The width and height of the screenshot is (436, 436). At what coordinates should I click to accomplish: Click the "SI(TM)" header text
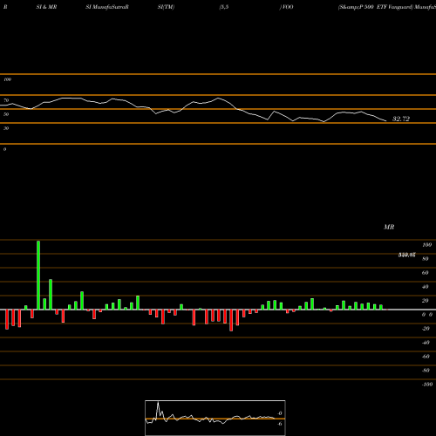166,7
